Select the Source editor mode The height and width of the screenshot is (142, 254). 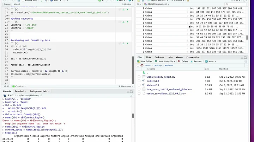(7, 4)
